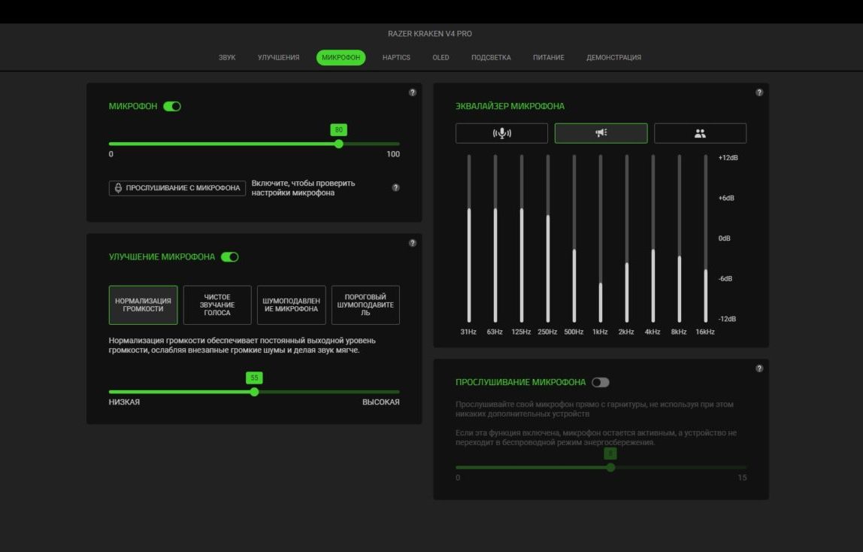
Task: Disable the Улучшение микрофона toggle
Action: click(x=229, y=257)
